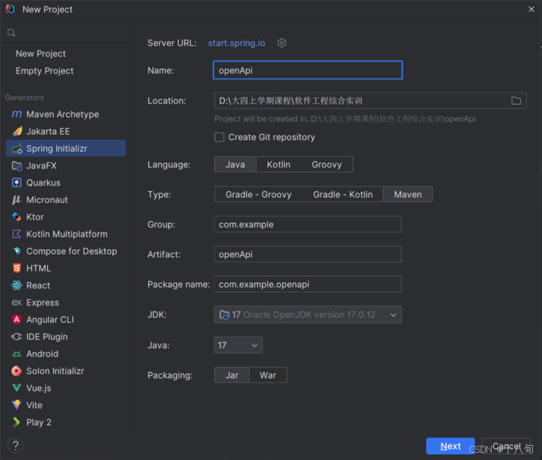The height and width of the screenshot is (460, 542).
Task: Click the Name input field
Action: (308, 70)
